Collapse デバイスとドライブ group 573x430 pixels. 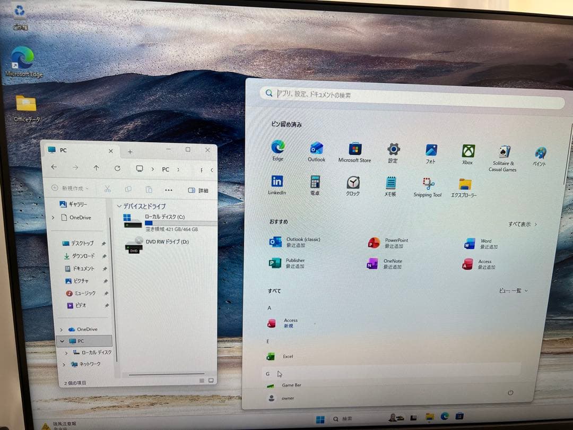tap(119, 206)
